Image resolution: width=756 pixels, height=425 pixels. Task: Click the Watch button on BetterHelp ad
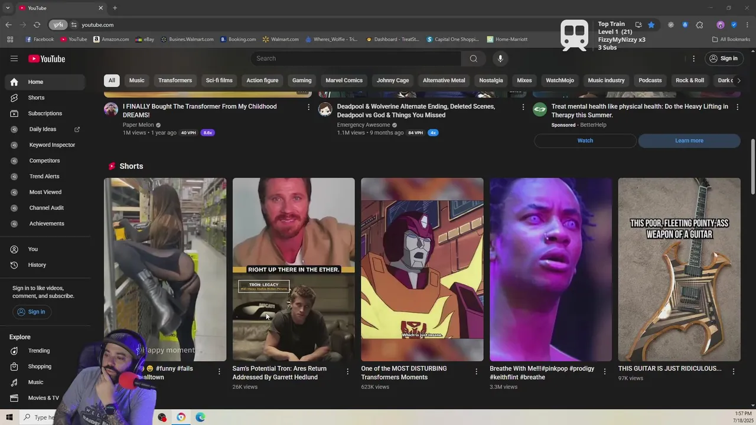(585, 140)
